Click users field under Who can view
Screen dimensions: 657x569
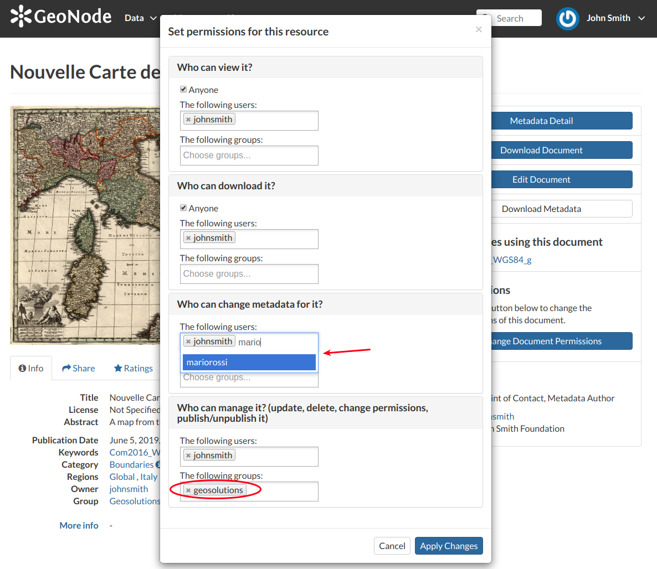[249, 121]
